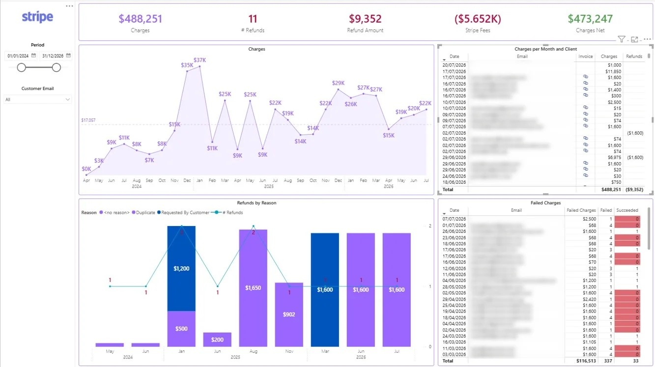Image resolution: width=655 pixels, height=367 pixels.
Task: Select the $37K peak point on Charges chart
Action: coord(199,66)
